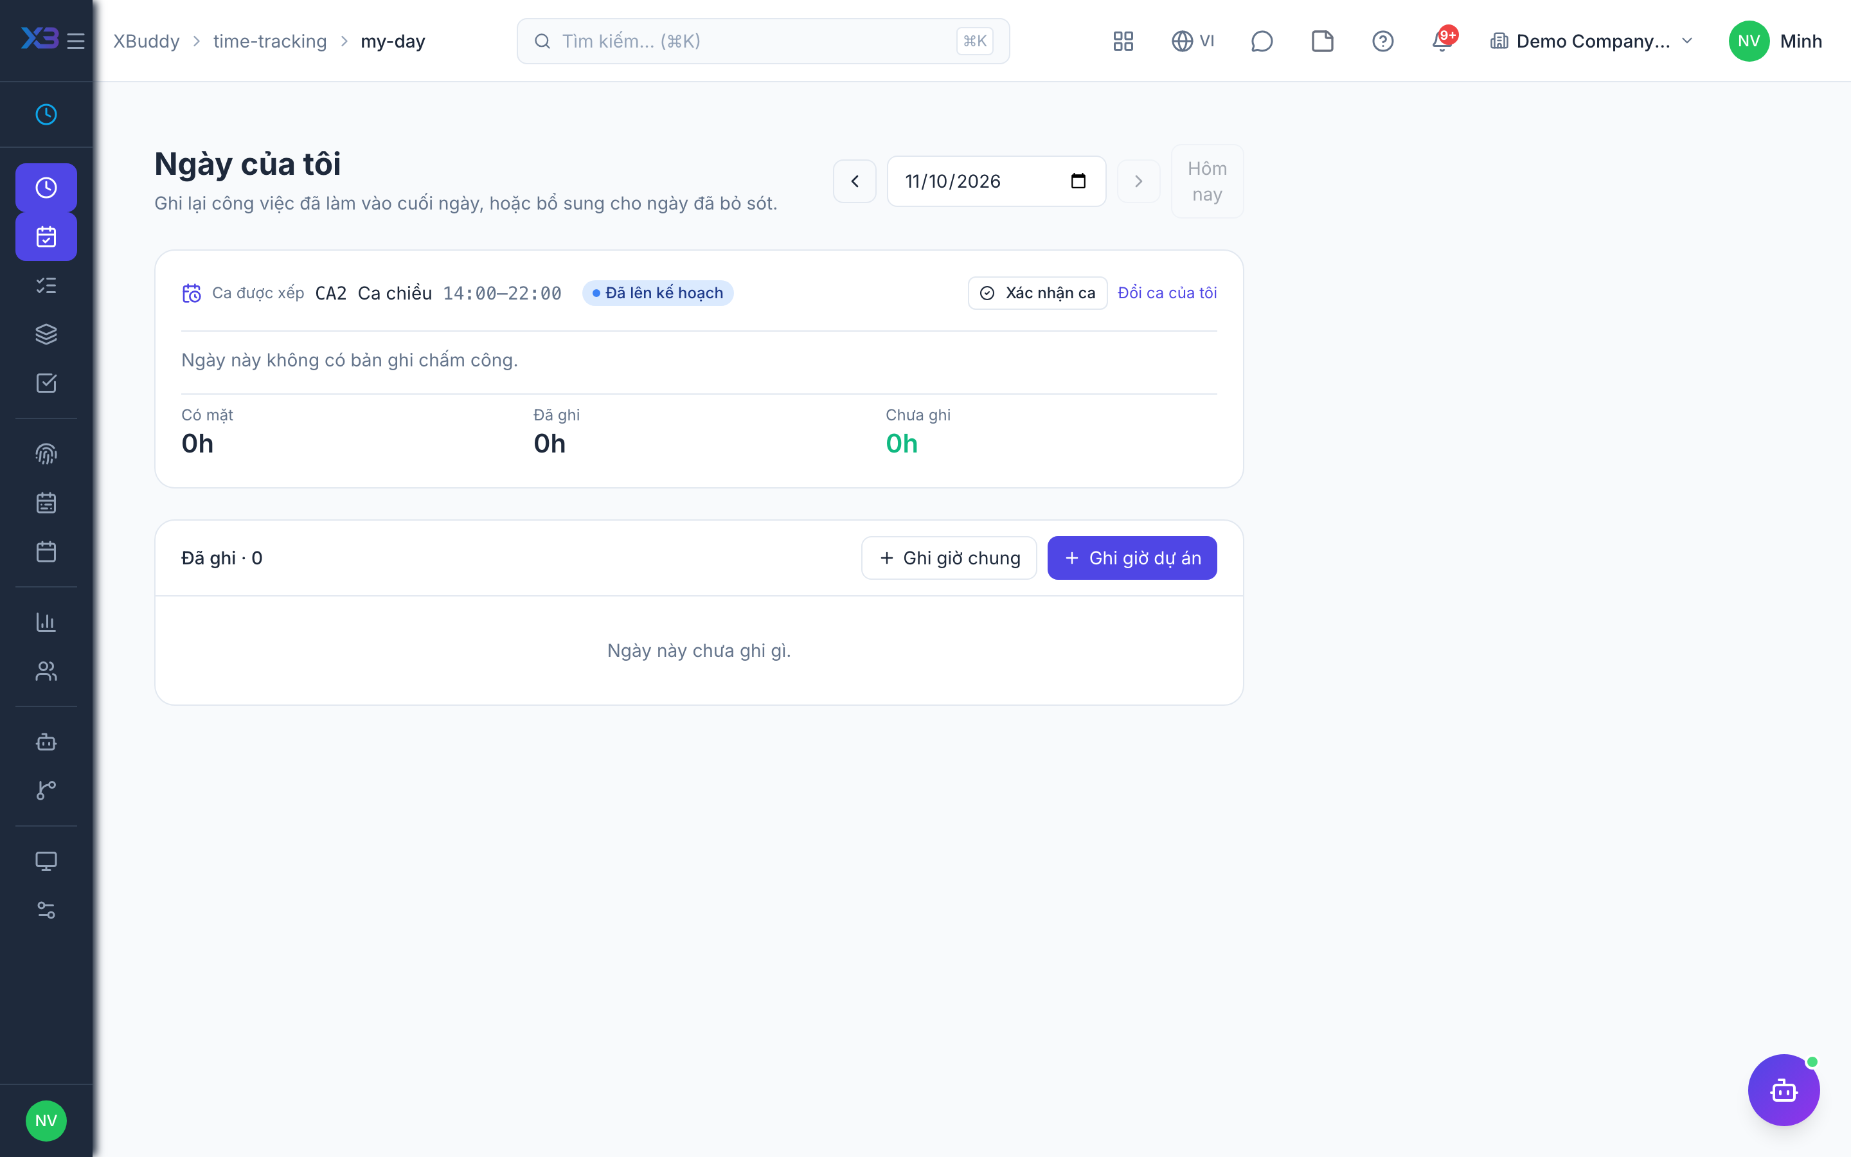The image size is (1851, 1157).
Task: Open the sliders settings sidebar icon
Action: pos(46,910)
